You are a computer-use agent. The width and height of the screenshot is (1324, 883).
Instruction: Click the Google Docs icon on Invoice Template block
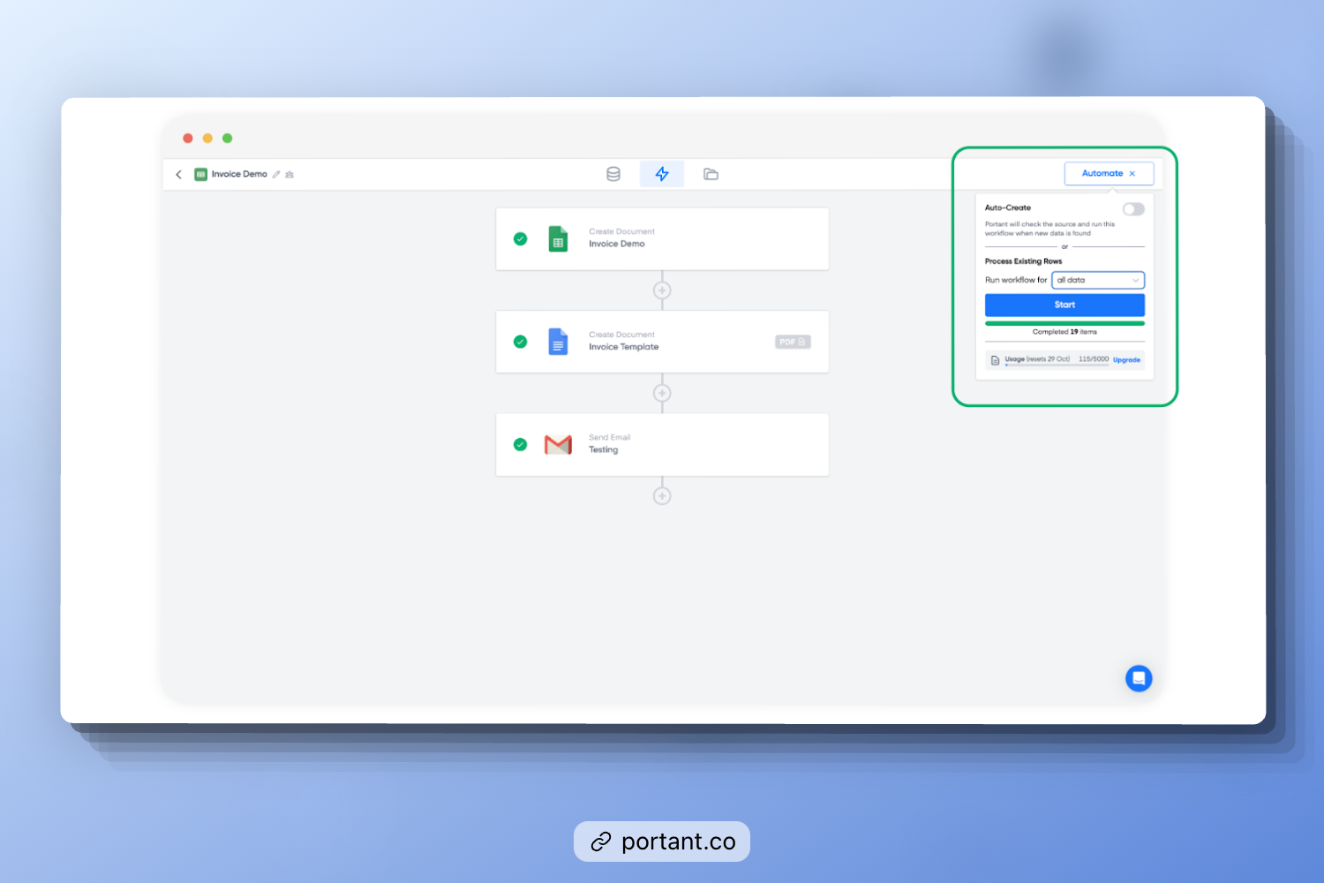coord(558,342)
